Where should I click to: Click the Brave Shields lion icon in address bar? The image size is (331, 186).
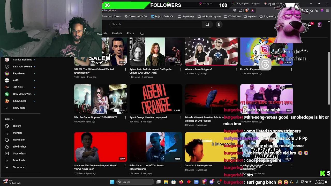[247, 10]
